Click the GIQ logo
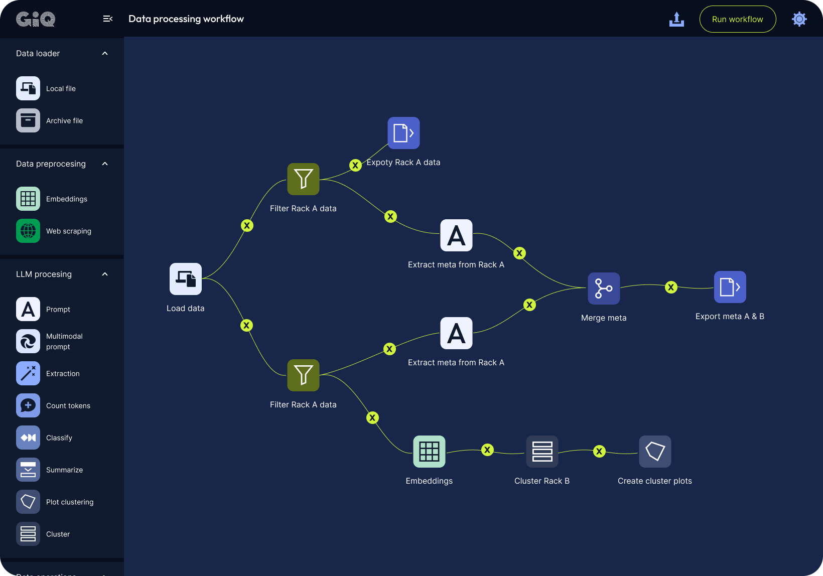 [36, 19]
